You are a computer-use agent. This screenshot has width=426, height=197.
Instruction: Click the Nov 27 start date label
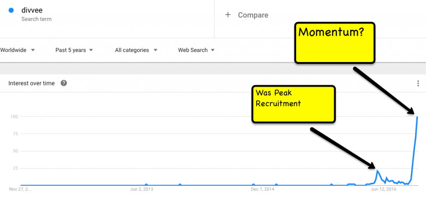click(21, 189)
